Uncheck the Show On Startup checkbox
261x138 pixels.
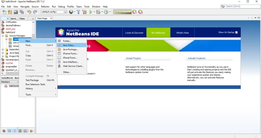coord(236,32)
